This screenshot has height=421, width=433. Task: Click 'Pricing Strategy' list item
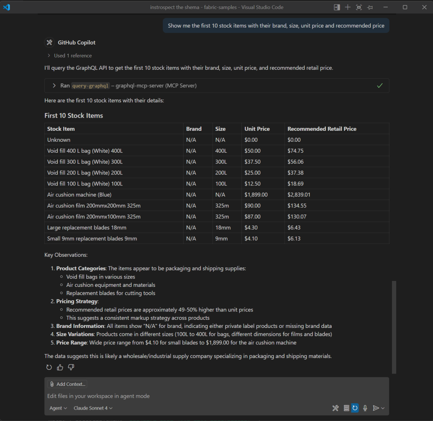pyautogui.click(x=77, y=301)
